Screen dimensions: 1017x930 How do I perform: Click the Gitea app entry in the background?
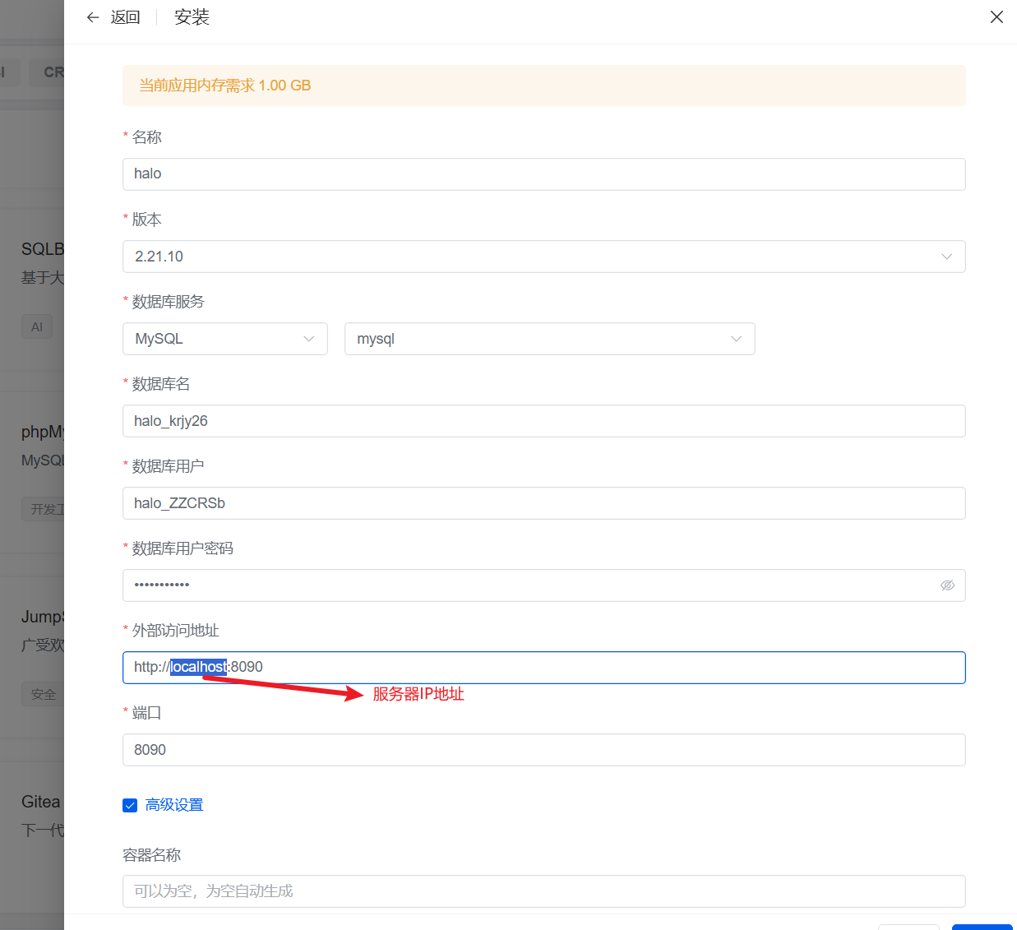pos(39,801)
